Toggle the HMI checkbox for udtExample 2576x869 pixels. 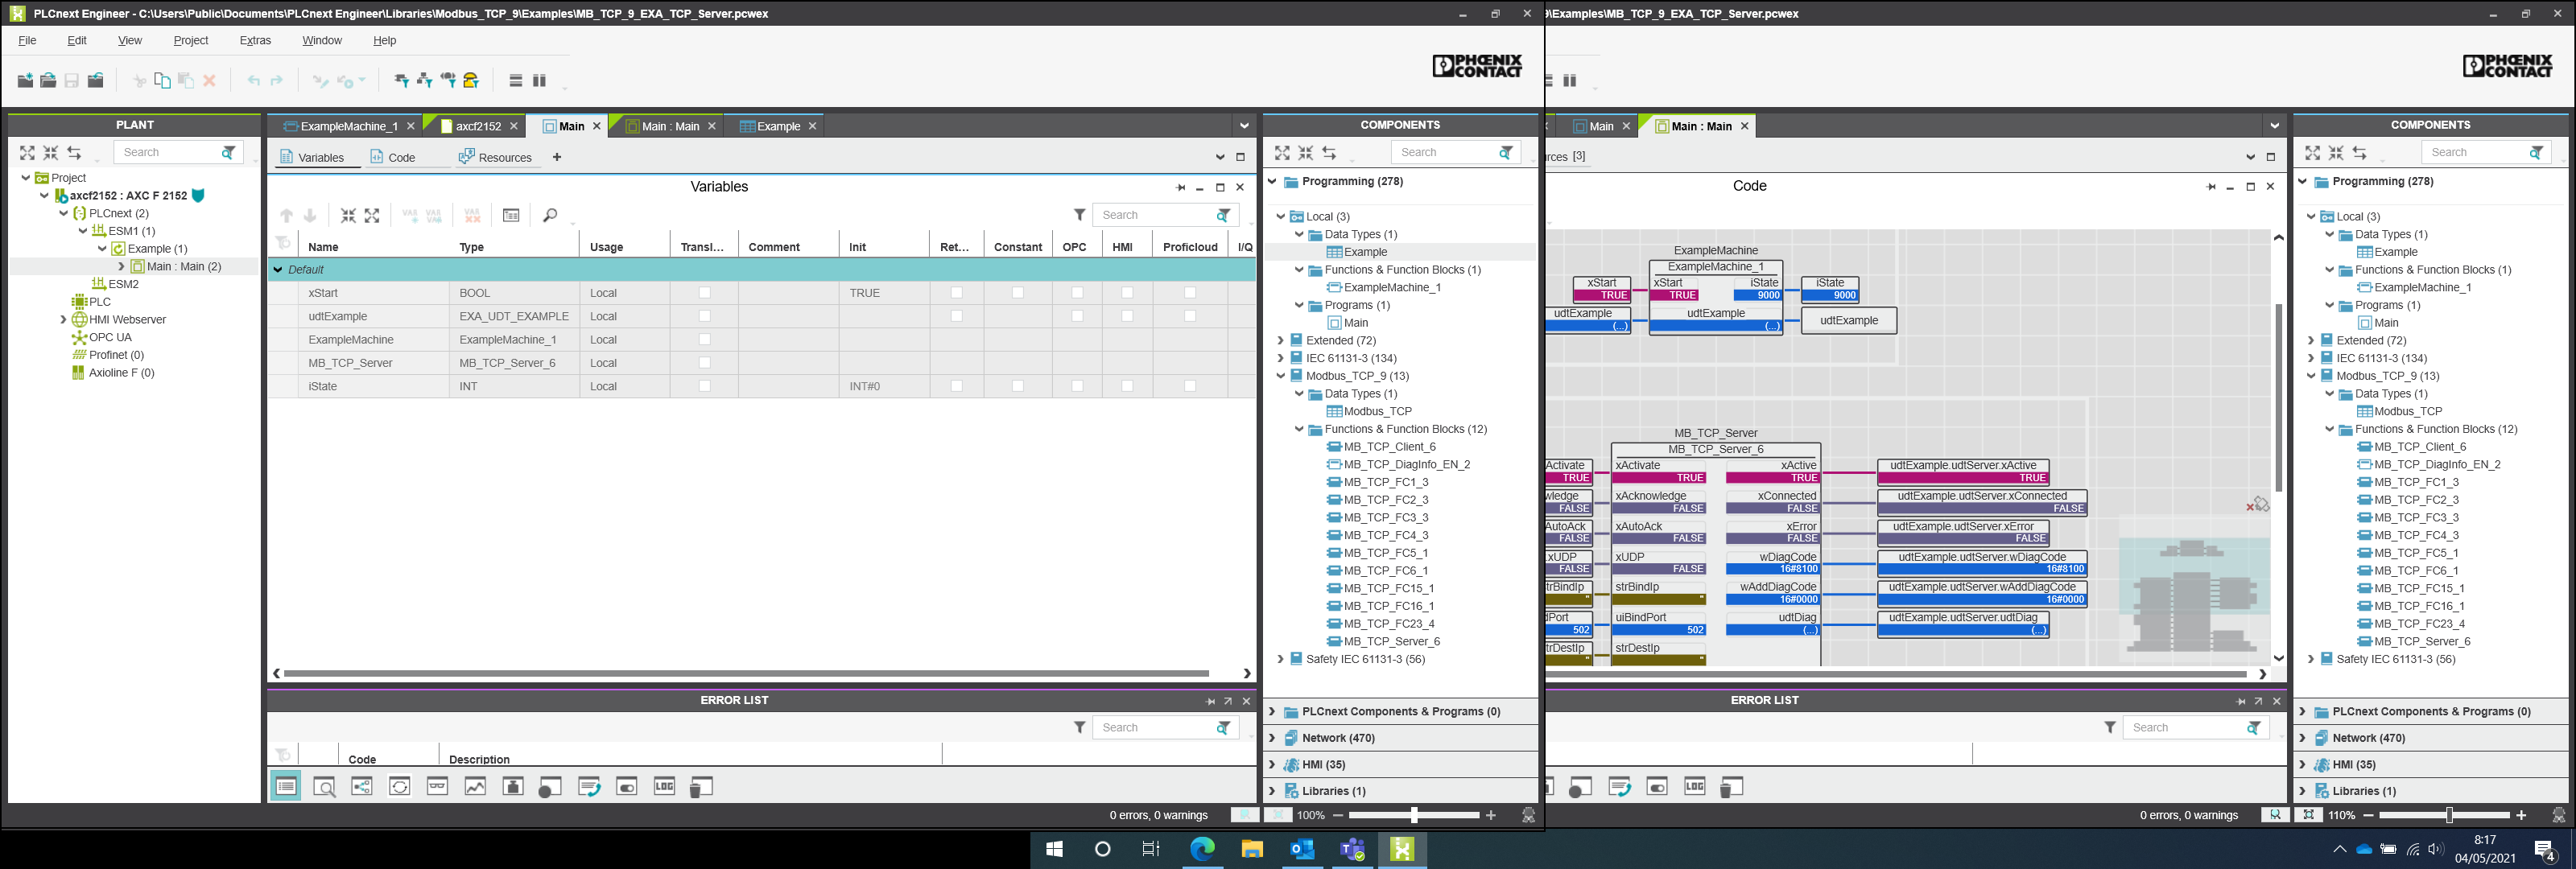tap(1126, 316)
